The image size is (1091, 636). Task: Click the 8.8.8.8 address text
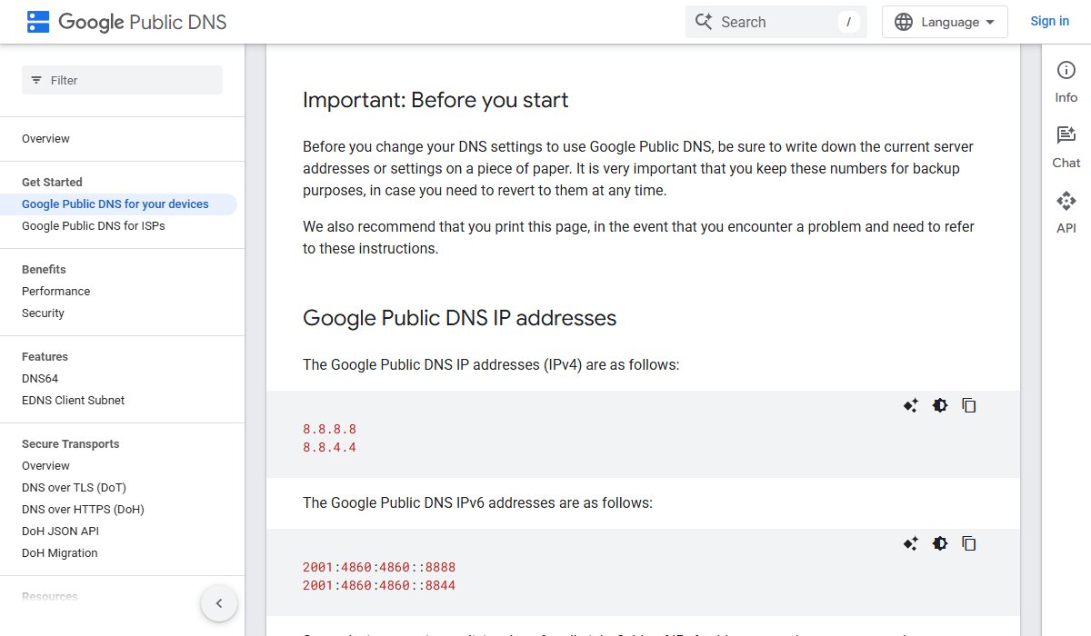(x=329, y=429)
